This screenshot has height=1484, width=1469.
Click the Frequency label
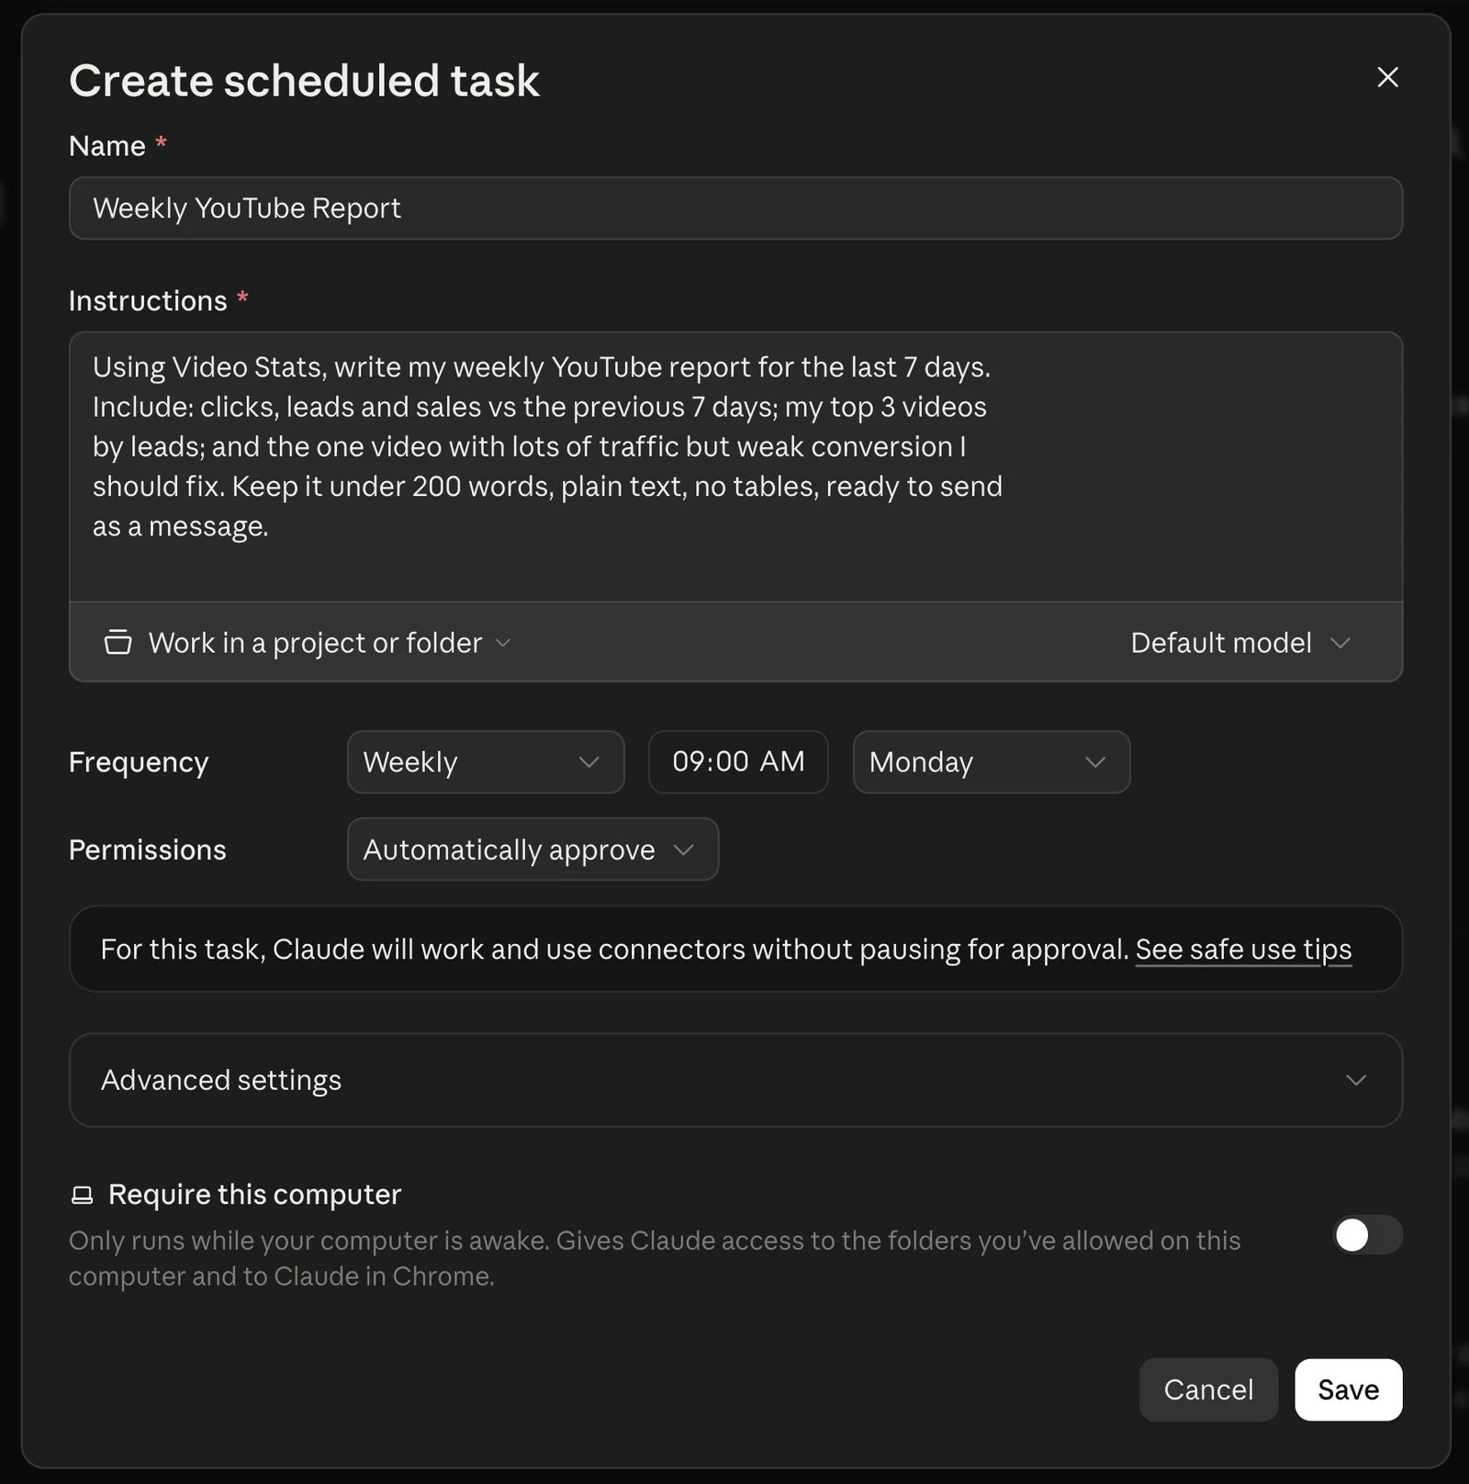[x=139, y=762]
